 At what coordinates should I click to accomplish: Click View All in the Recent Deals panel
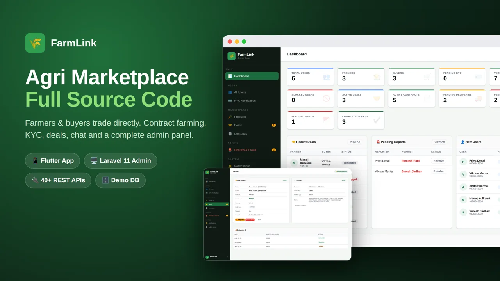(355, 142)
